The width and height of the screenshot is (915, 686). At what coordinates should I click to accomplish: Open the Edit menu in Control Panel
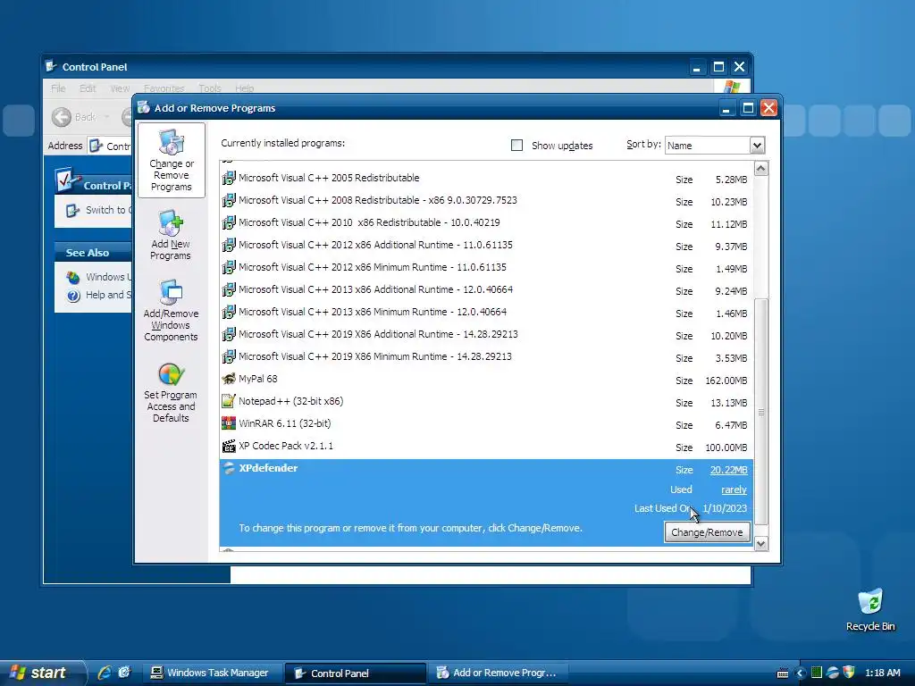click(88, 88)
